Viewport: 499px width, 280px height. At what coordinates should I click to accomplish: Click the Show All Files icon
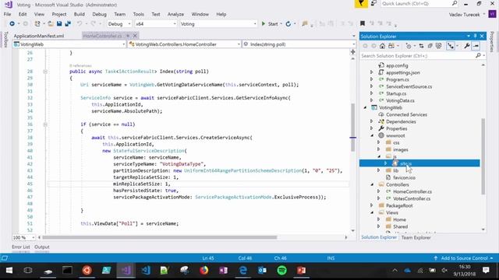click(x=438, y=46)
